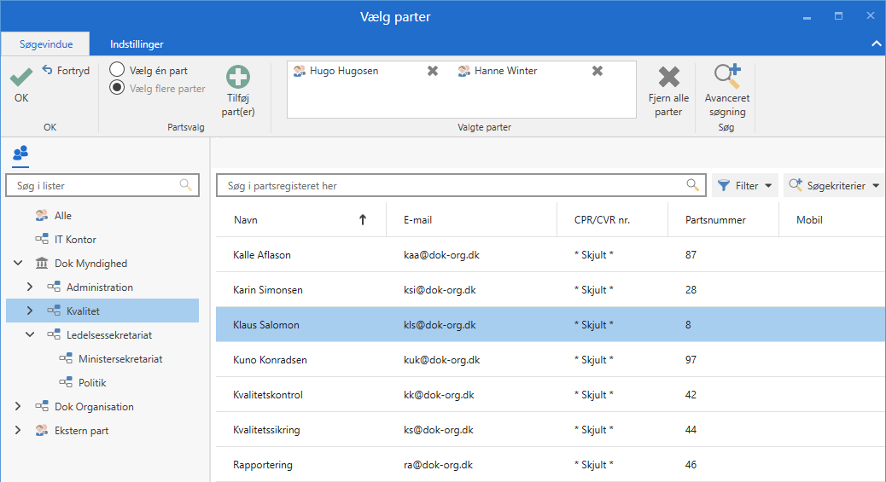Screen dimensions: 886x482
Task: Open the Filter dropdown
Action: pos(745,185)
